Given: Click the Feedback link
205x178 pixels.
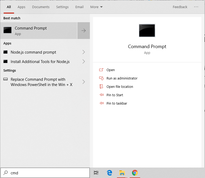Looking at the screenshot, I should [180, 7].
